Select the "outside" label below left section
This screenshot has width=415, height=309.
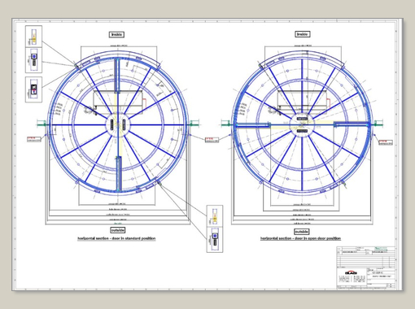pos(118,230)
